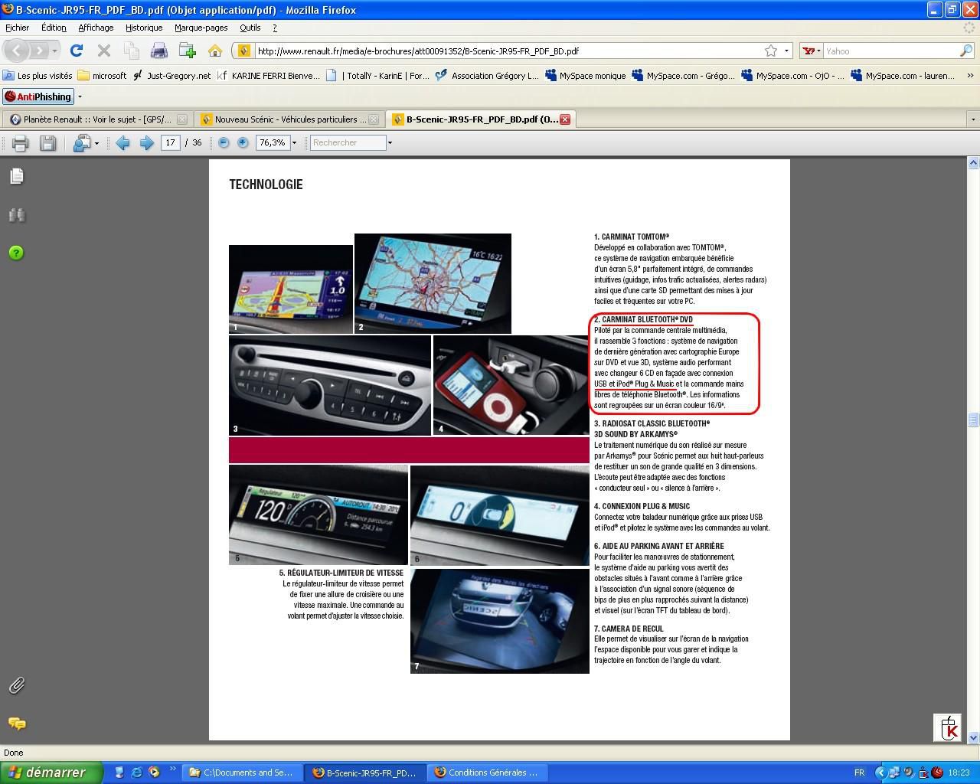Go to the home page
The height and width of the screenshot is (784, 980).
click(215, 51)
